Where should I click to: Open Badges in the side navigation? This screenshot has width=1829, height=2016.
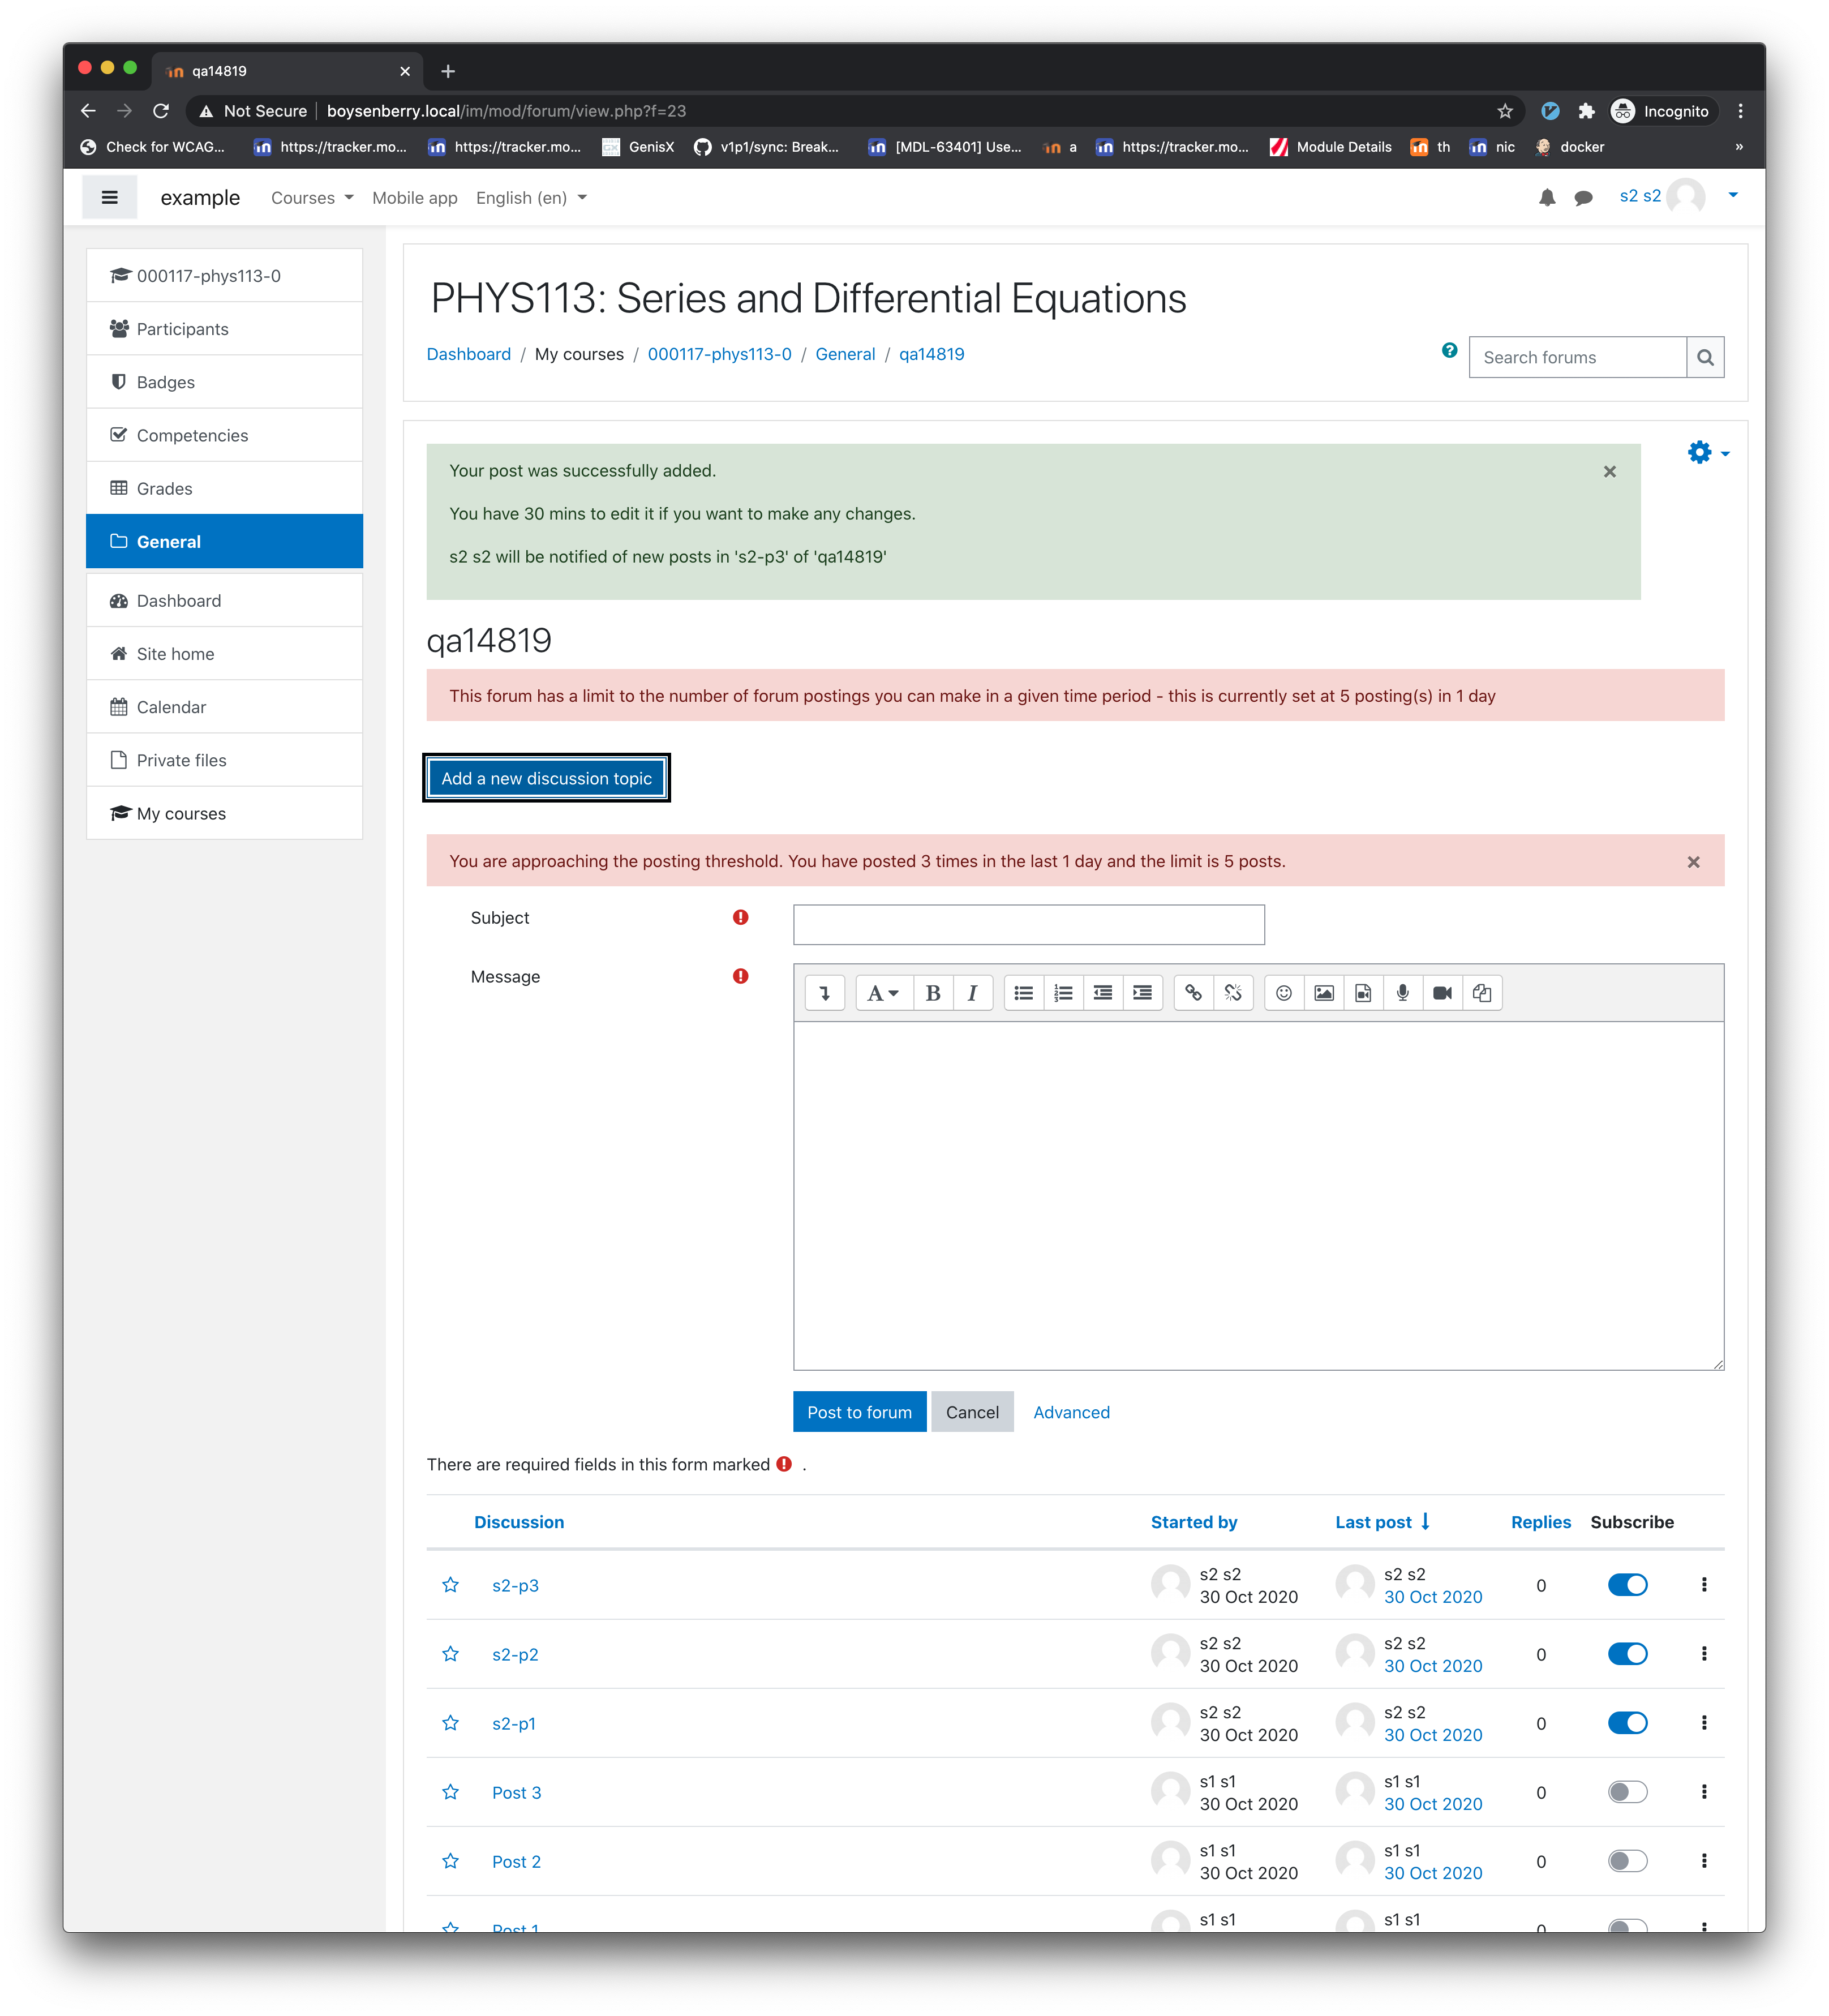point(224,382)
